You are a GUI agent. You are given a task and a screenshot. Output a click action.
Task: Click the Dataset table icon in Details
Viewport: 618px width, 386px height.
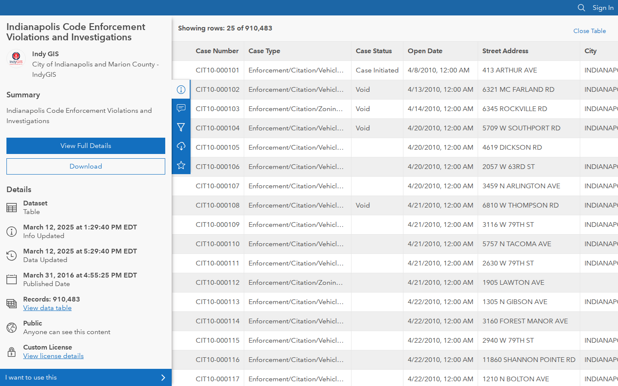[x=12, y=208]
